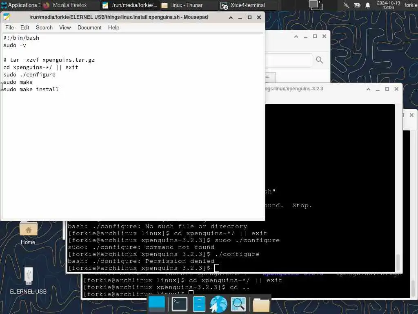Click the Mousepad window title bar icon
This screenshot has height=314, width=418.
pyautogui.click(x=7, y=17)
